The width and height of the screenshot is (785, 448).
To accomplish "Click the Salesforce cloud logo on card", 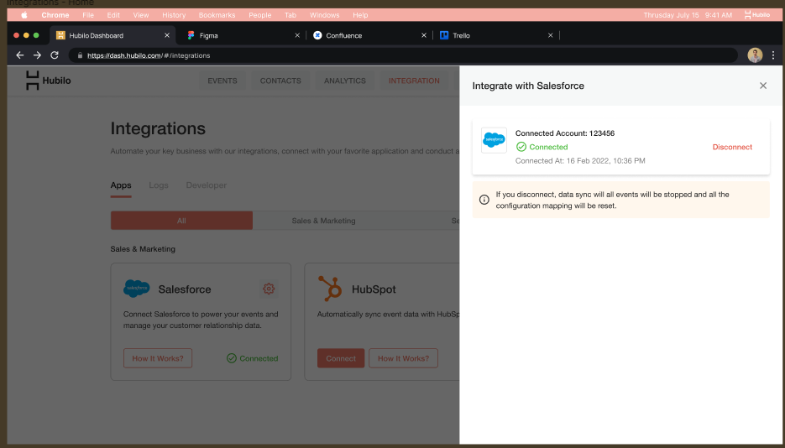I will (136, 289).
